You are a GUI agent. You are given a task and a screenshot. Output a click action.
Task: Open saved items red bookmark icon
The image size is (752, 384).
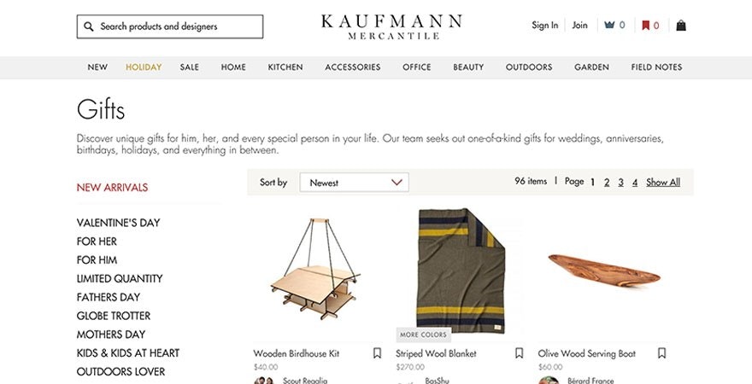pos(646,26)
